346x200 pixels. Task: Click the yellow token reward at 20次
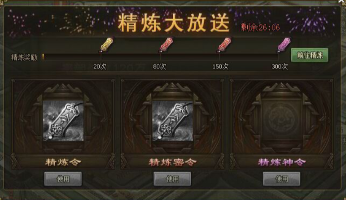pyautogui.click(x=106, y=45)
